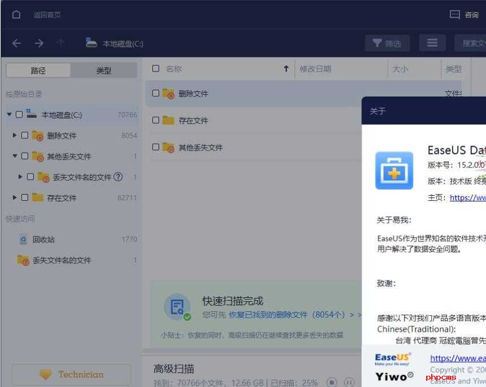
Task: Stop the advanced scan
Action: pyautogui.click(x=332, y=382)
